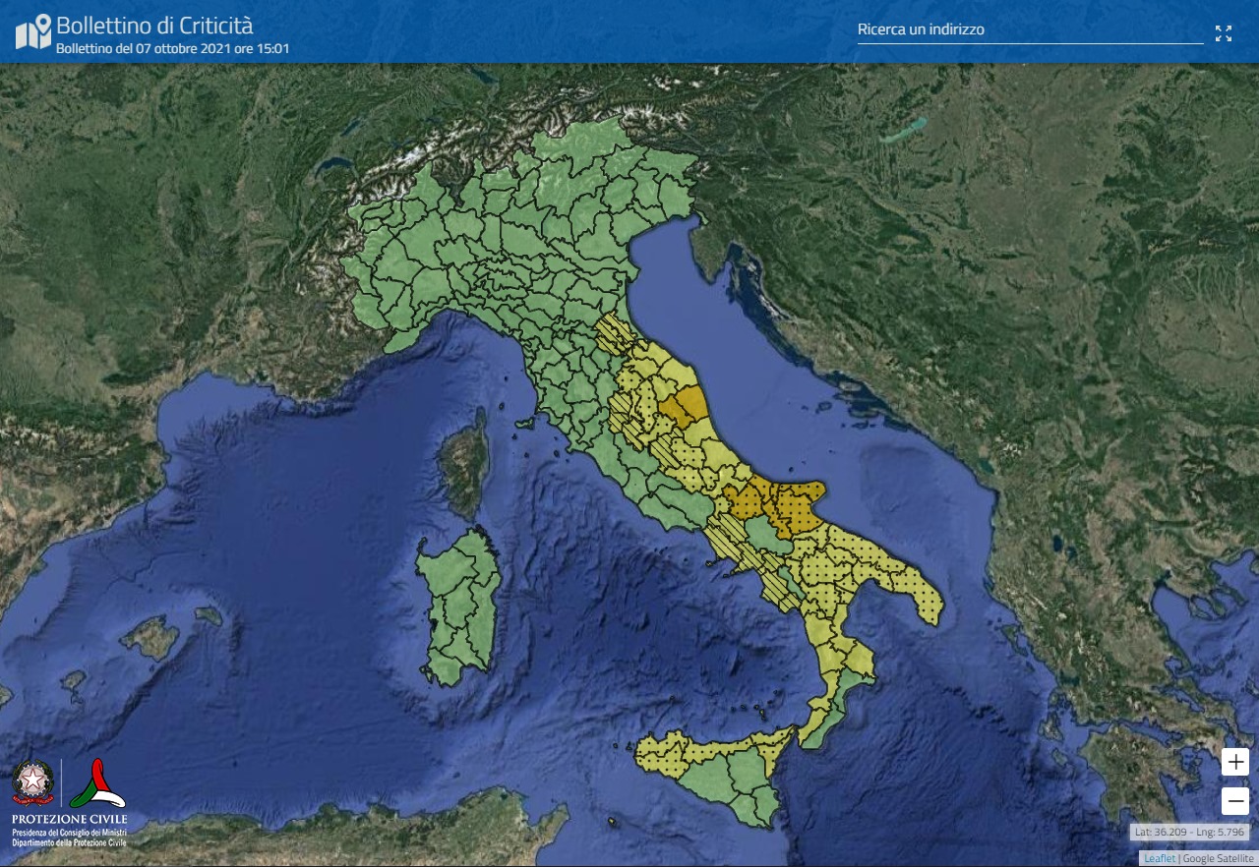The width and height of the screenshot is (1259, 867).
Task: Click the Protezione Civile tricolor logo
Action: pos(96,783)
